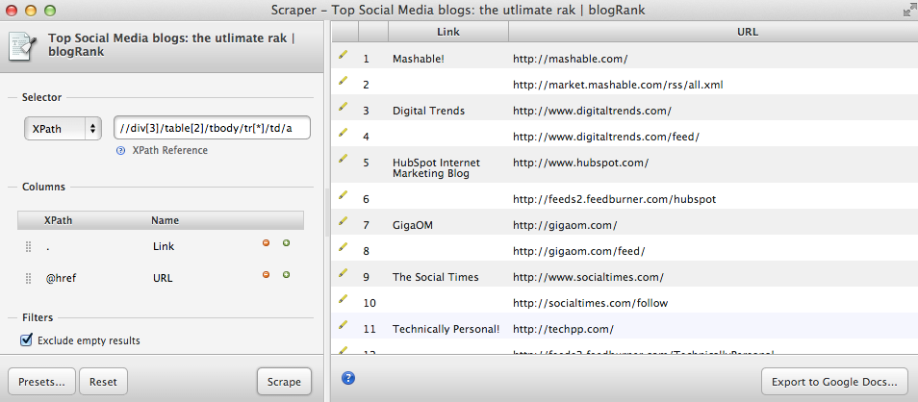Image resolution: width=918 pixels, height=402 pixels.
Task: Click the 'Link' name cell in Columns
Action: 164,247
